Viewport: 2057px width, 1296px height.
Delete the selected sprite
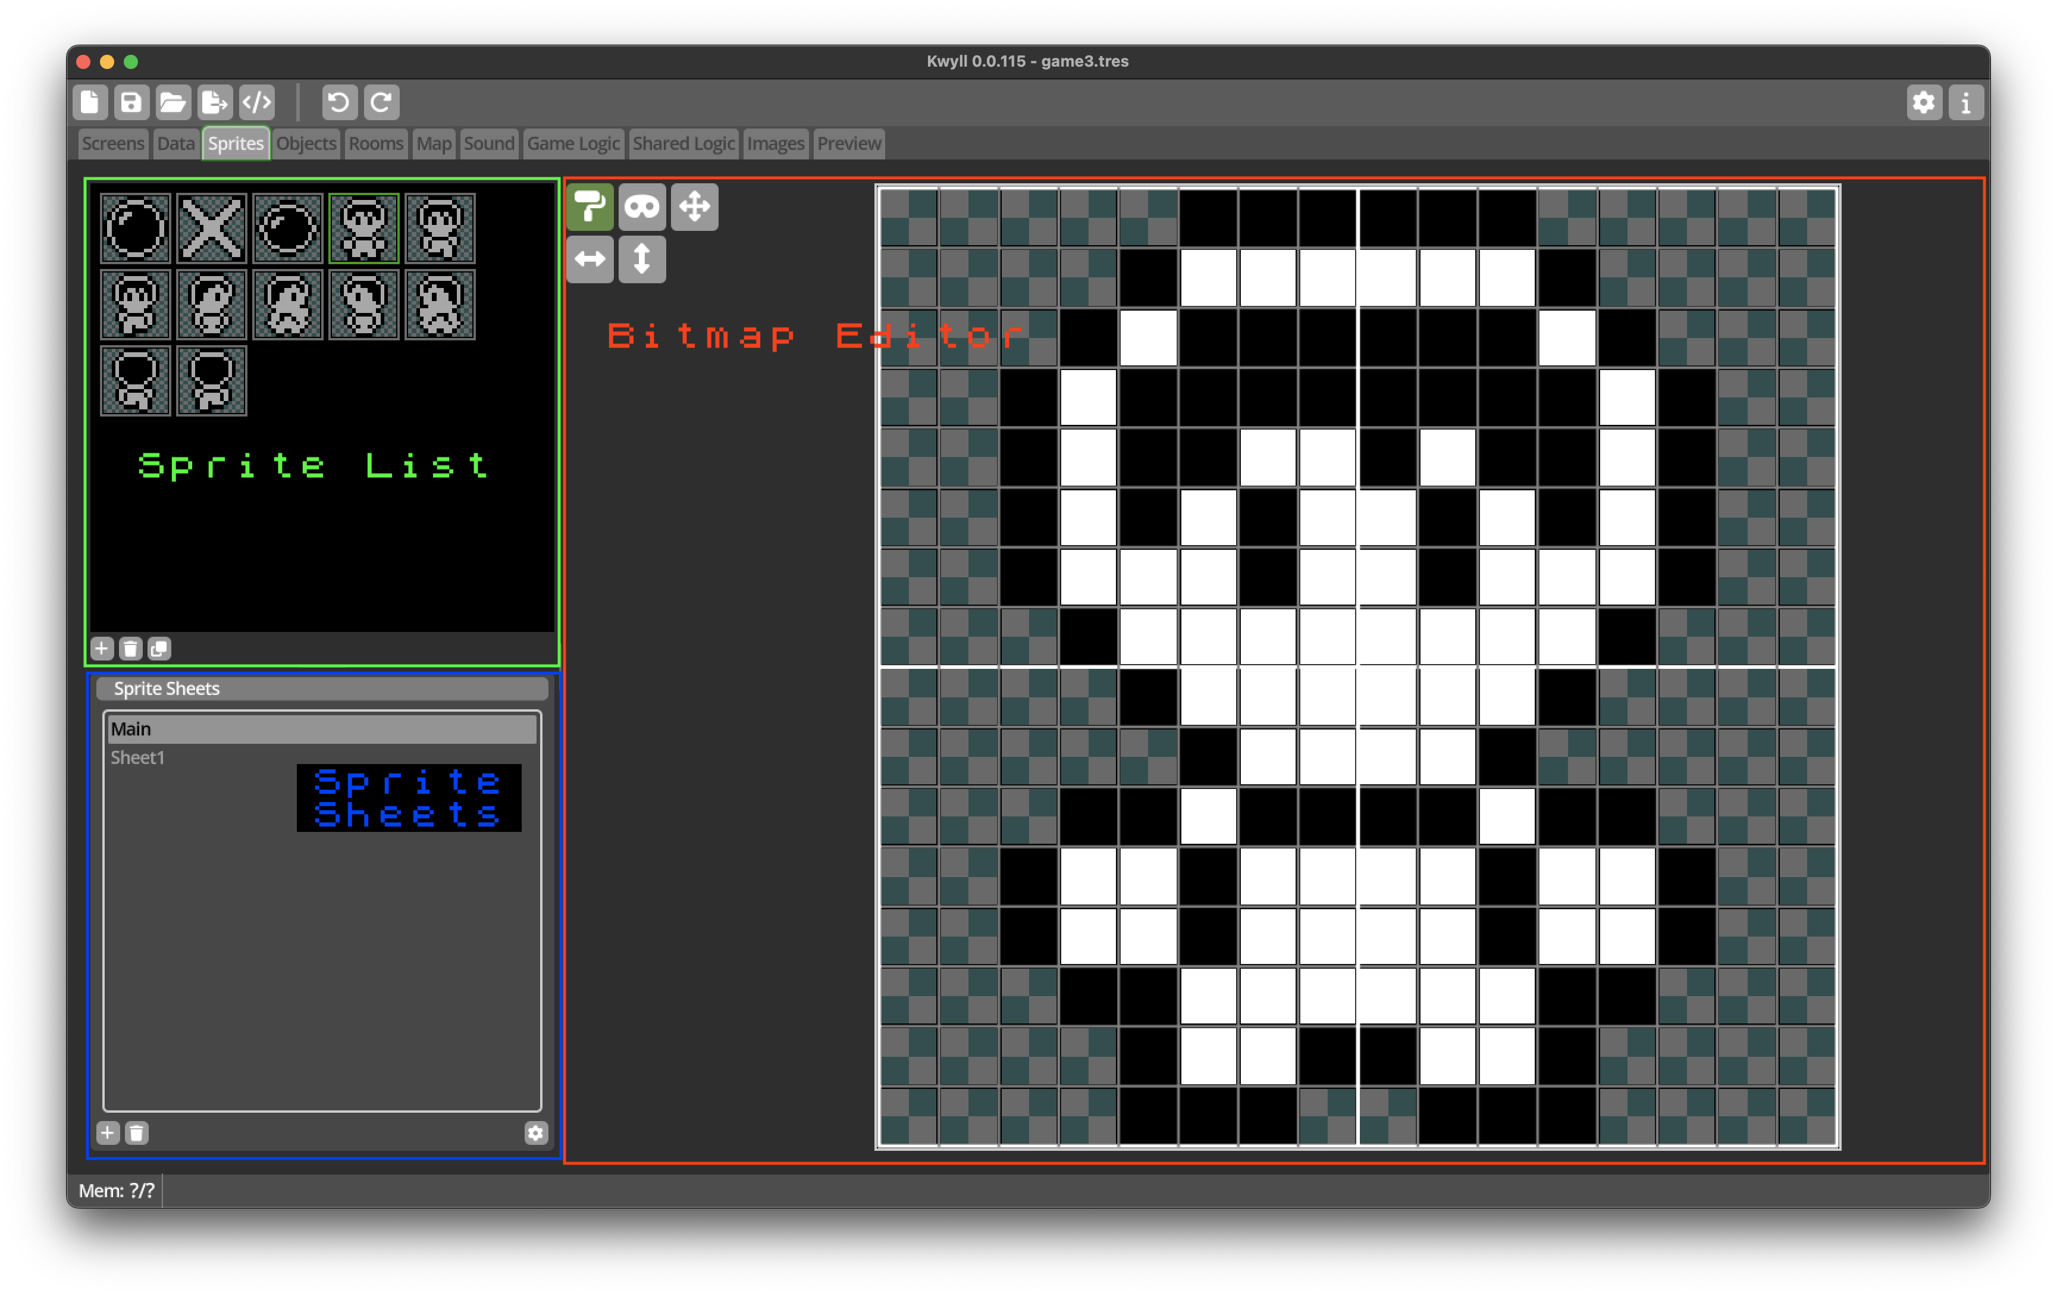click(x=130, y=649)
